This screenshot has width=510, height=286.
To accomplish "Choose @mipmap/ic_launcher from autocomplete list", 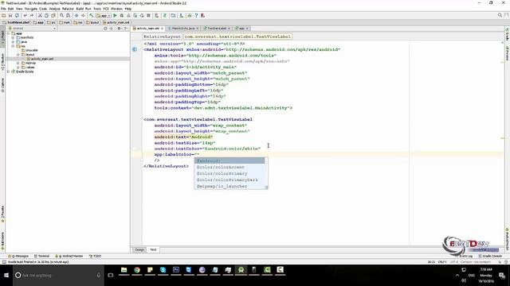I will point(229,186).
